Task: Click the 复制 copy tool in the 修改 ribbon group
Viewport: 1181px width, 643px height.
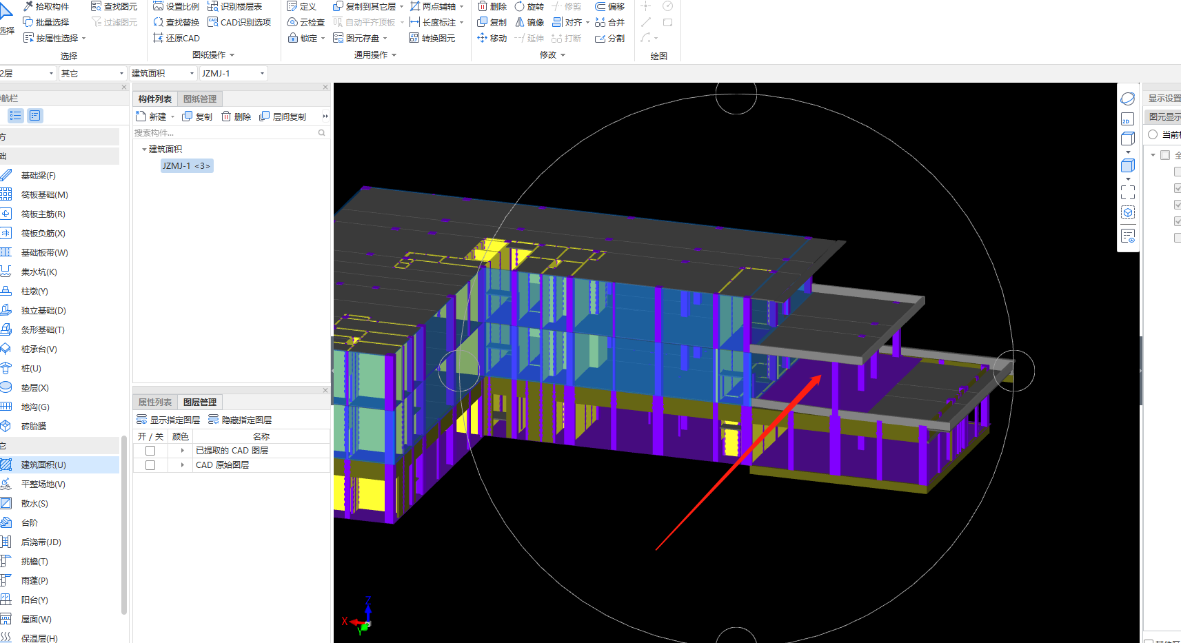Action: (492, 22)
